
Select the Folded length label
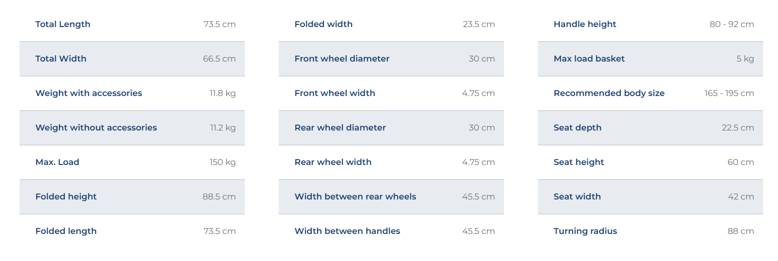point(66,231)
